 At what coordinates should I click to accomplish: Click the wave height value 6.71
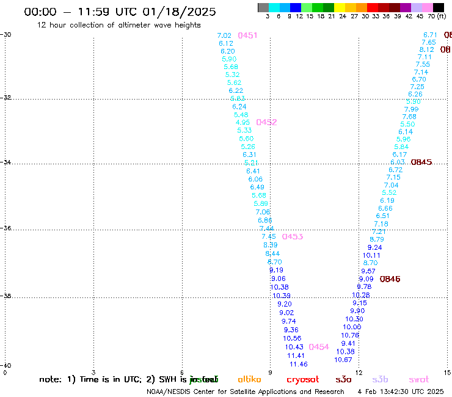pyautogui.click(x=430, y=35)
